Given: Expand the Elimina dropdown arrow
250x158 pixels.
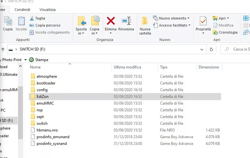Looking at the screenshot, I should (111, 33).
